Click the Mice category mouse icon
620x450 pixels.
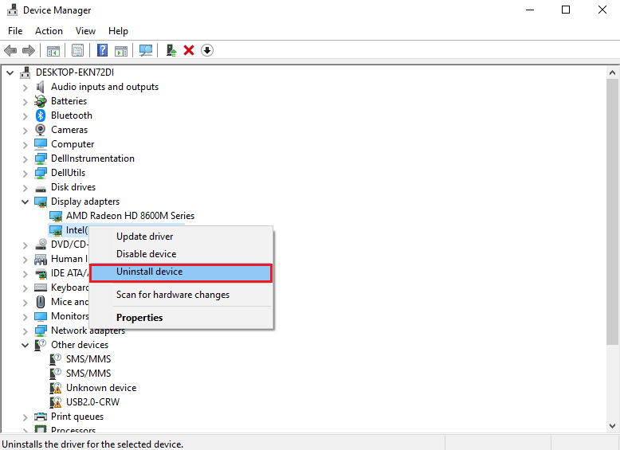[x=41, y=302]
